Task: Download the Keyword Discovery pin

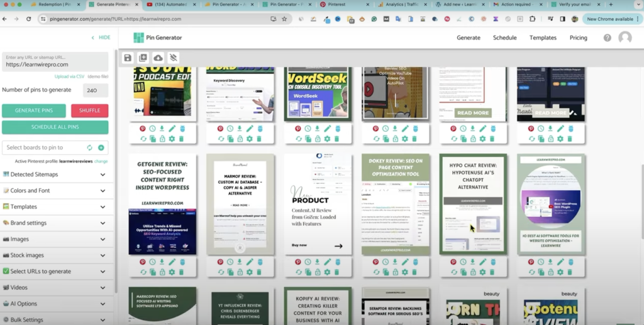Action: (x=240, y=129)
